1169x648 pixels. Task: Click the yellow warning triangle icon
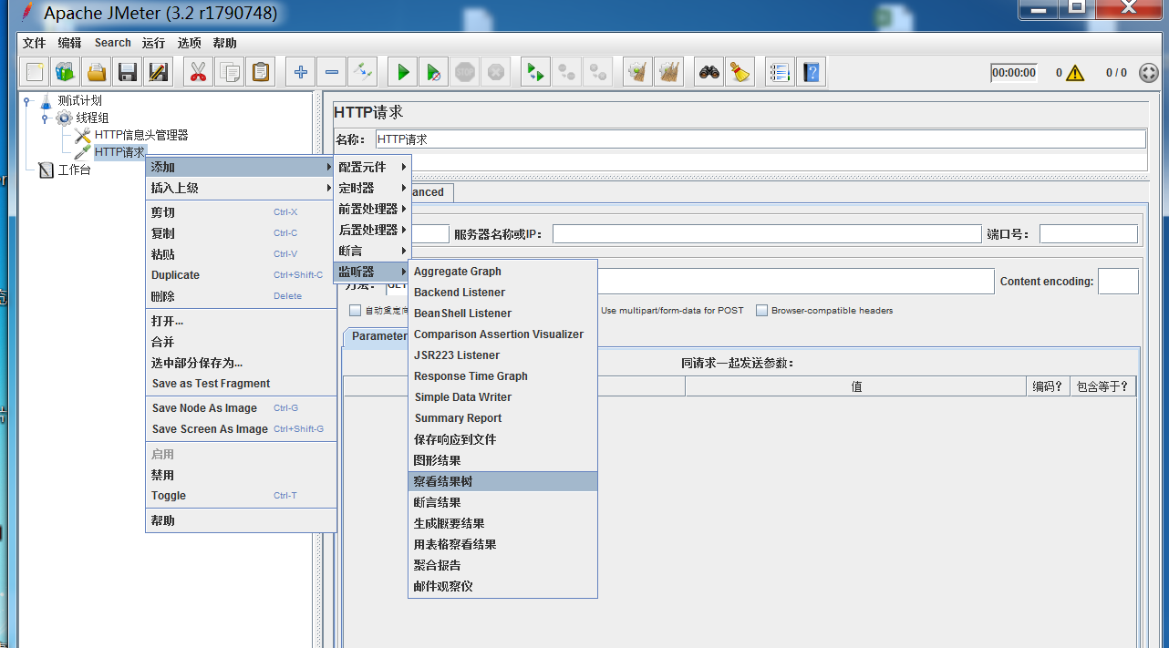point(1075,73)
